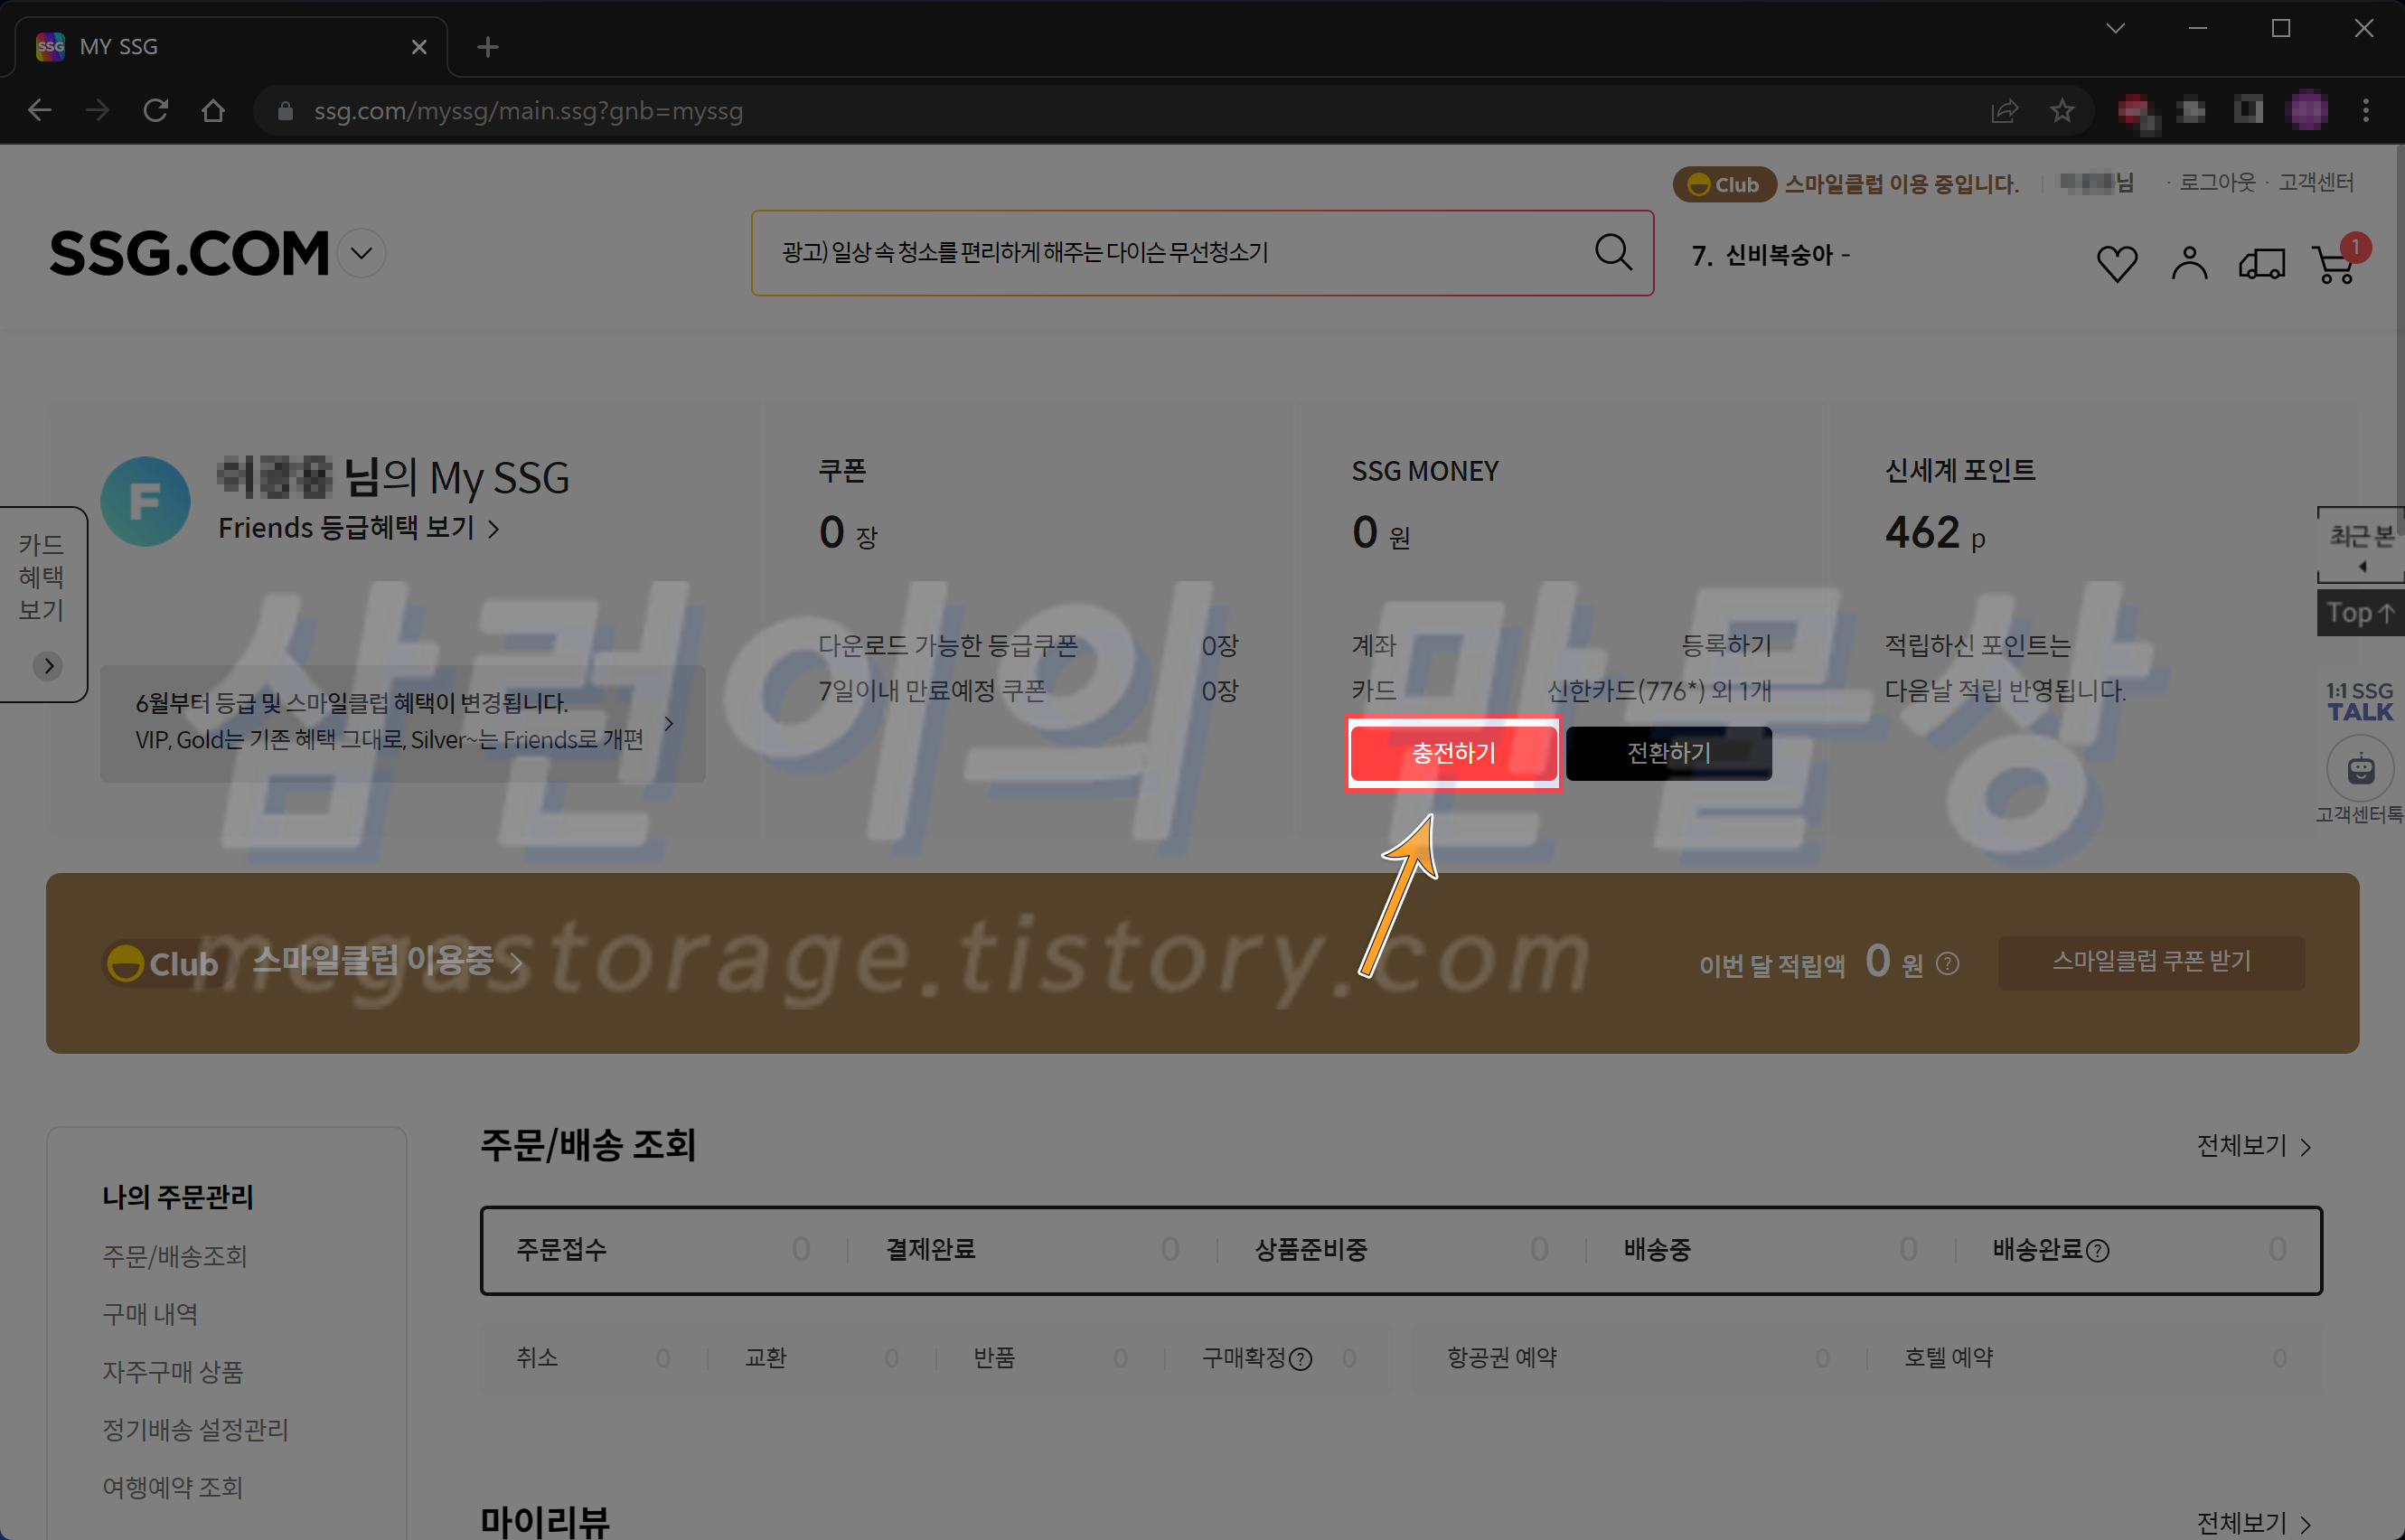
Task: Click the 상품준비중 status
Action: 1311,1250
